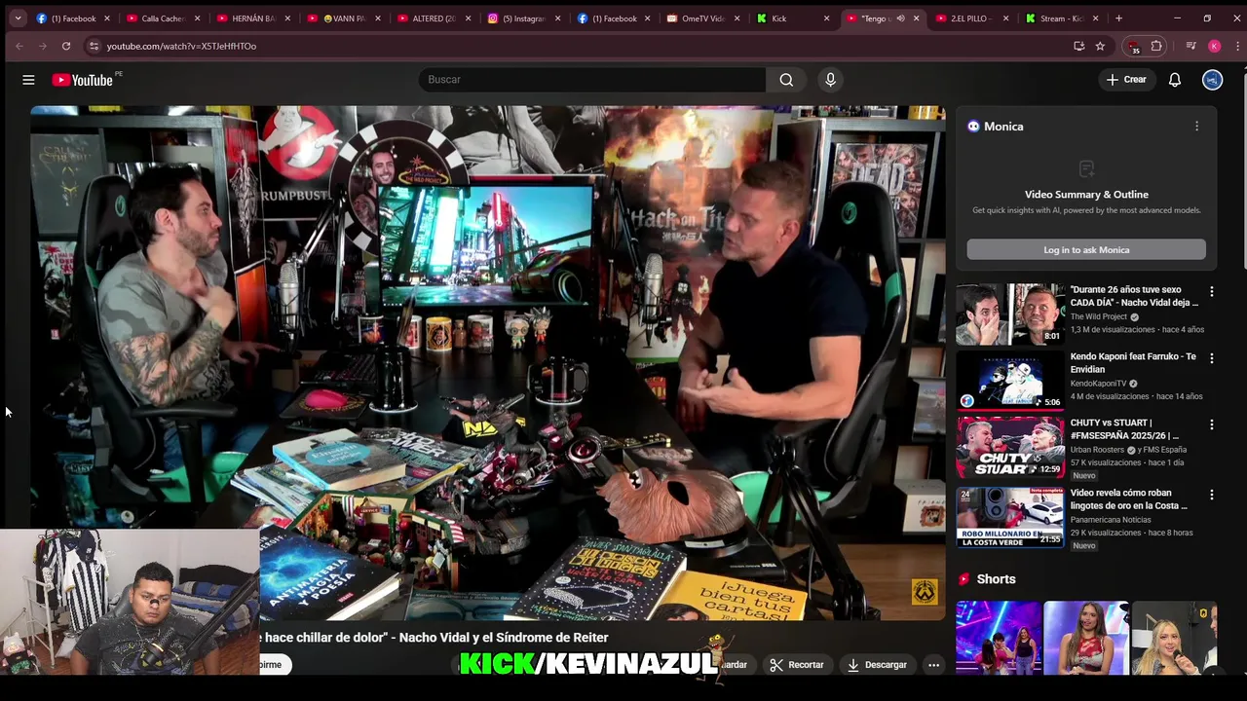Mute the playing tab via speaker icon
Viewport: 1247px width, 701px height.
(x=900, y=18)
